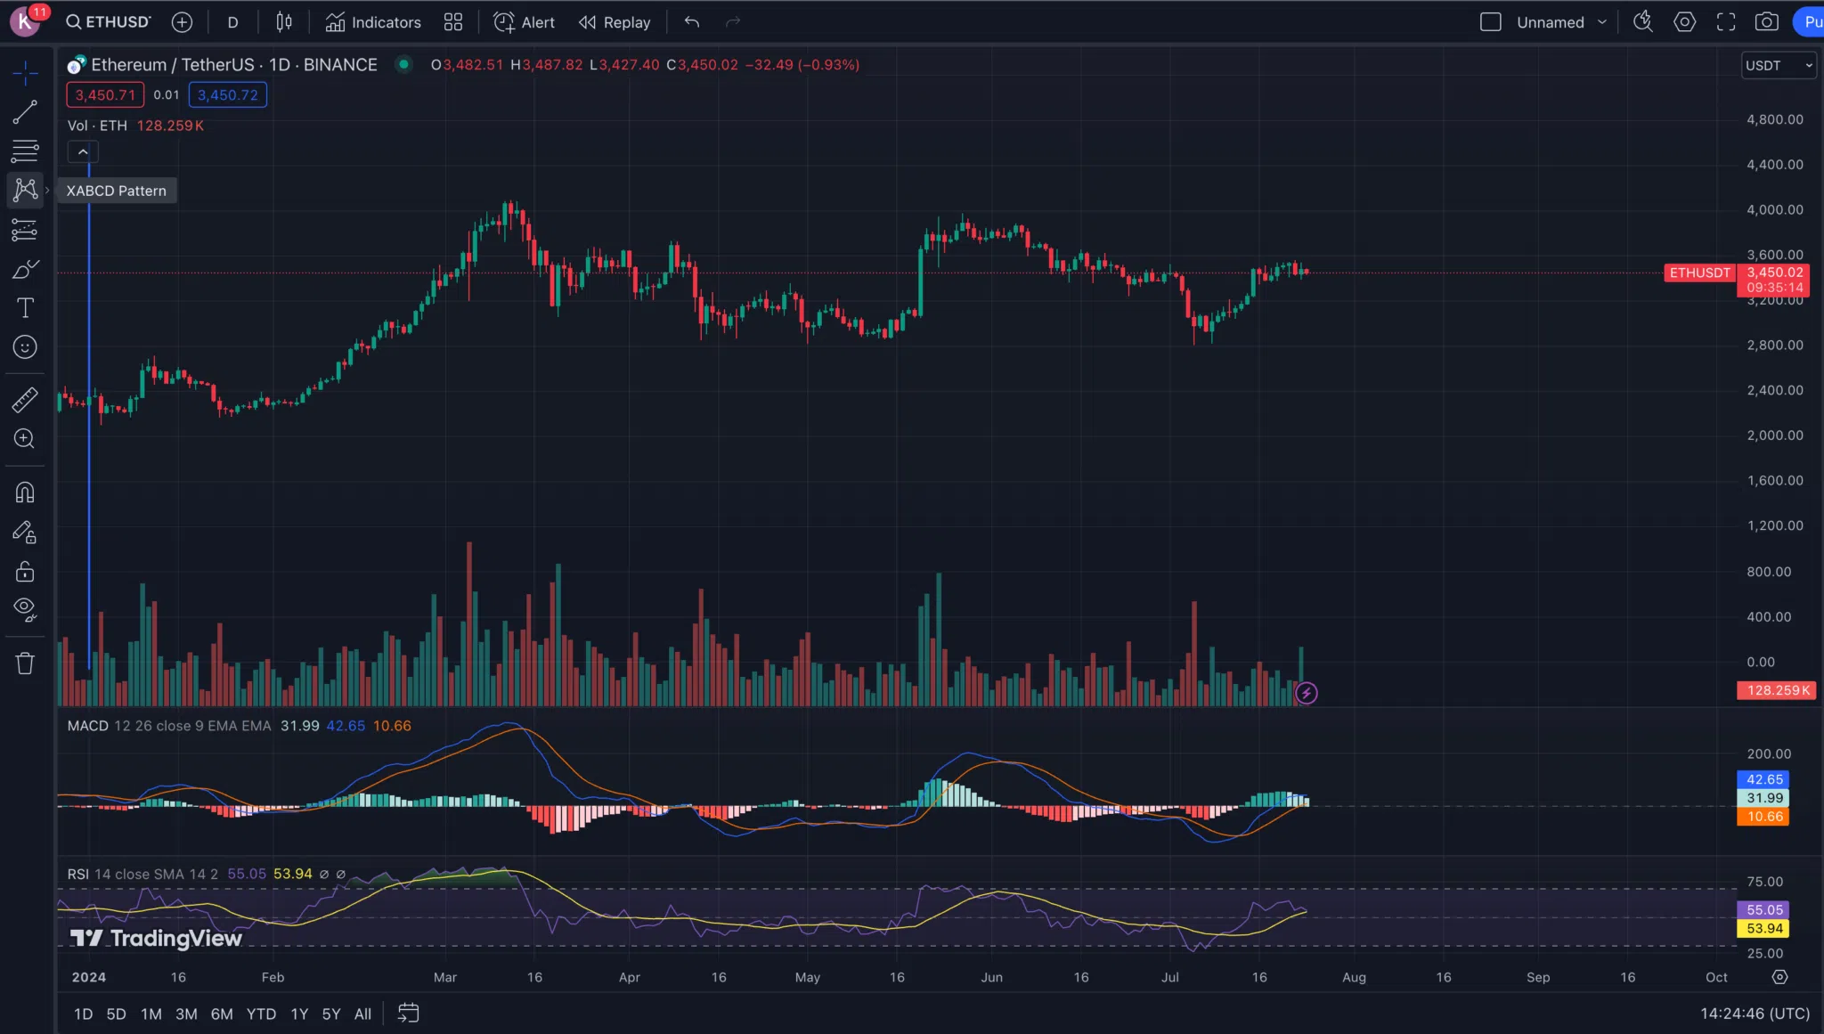
Task: Open the time axis settings gear
Action: [x=1779, y=977]
